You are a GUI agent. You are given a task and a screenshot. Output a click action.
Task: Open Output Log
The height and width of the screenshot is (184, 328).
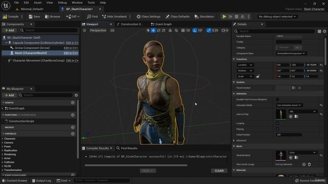click(42, 180)
